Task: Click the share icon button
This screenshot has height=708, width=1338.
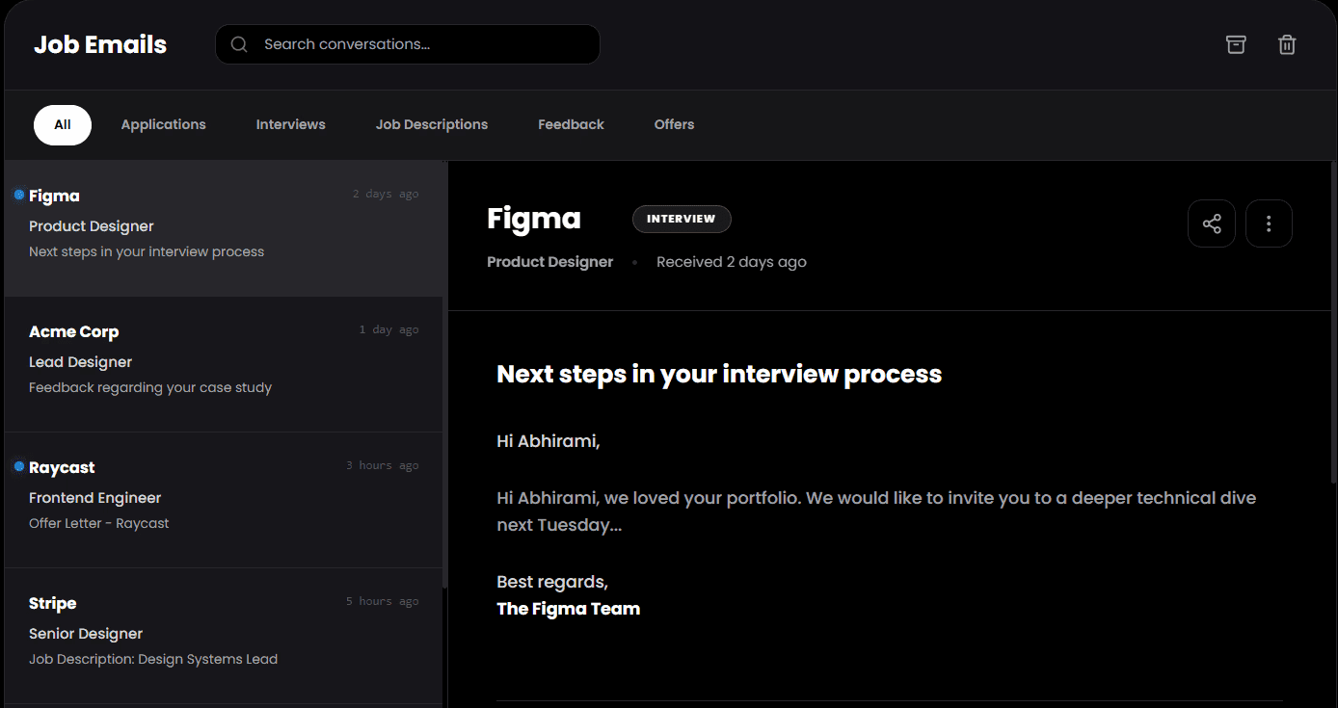Action: [1212, 223]
